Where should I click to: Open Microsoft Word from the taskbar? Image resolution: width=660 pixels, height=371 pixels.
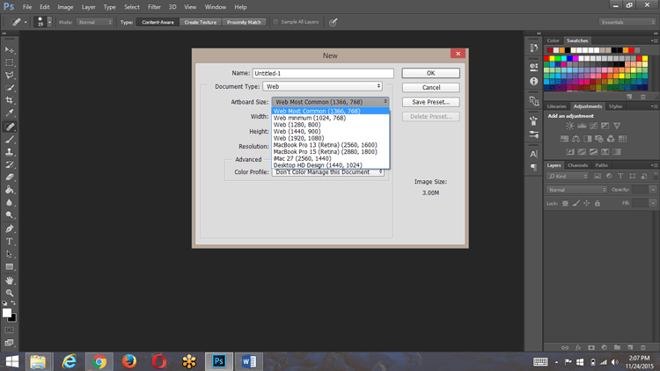[249, 361]
